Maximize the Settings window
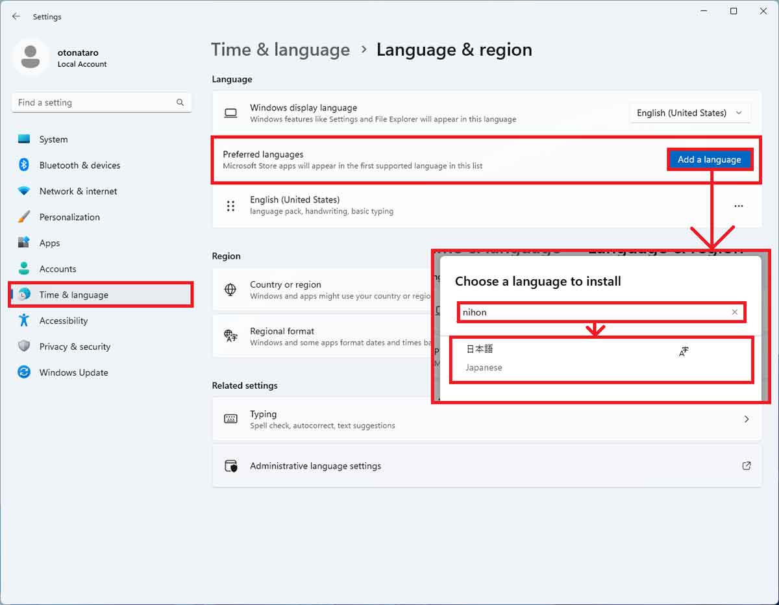Image resolution: width=779 pixels, height=605 pixels. (734, 11)
